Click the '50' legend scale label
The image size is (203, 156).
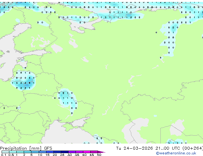coord(99,155)
